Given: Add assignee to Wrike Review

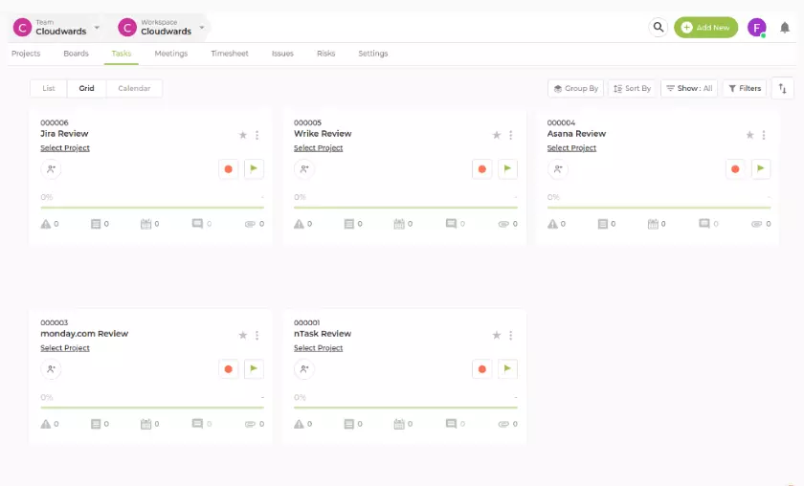Looking at the screenshot, I should (x=304, y=168).
